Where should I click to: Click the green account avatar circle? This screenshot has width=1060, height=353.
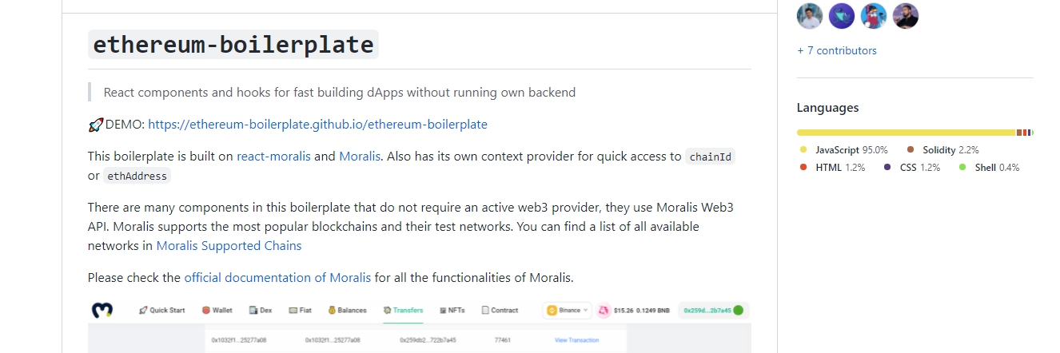[x=739, y=310]
